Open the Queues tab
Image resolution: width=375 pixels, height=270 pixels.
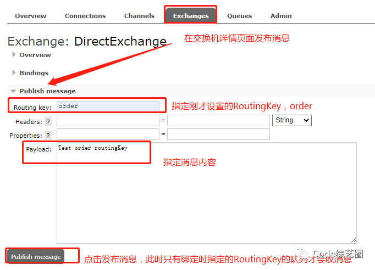click(x=239, y=16)
